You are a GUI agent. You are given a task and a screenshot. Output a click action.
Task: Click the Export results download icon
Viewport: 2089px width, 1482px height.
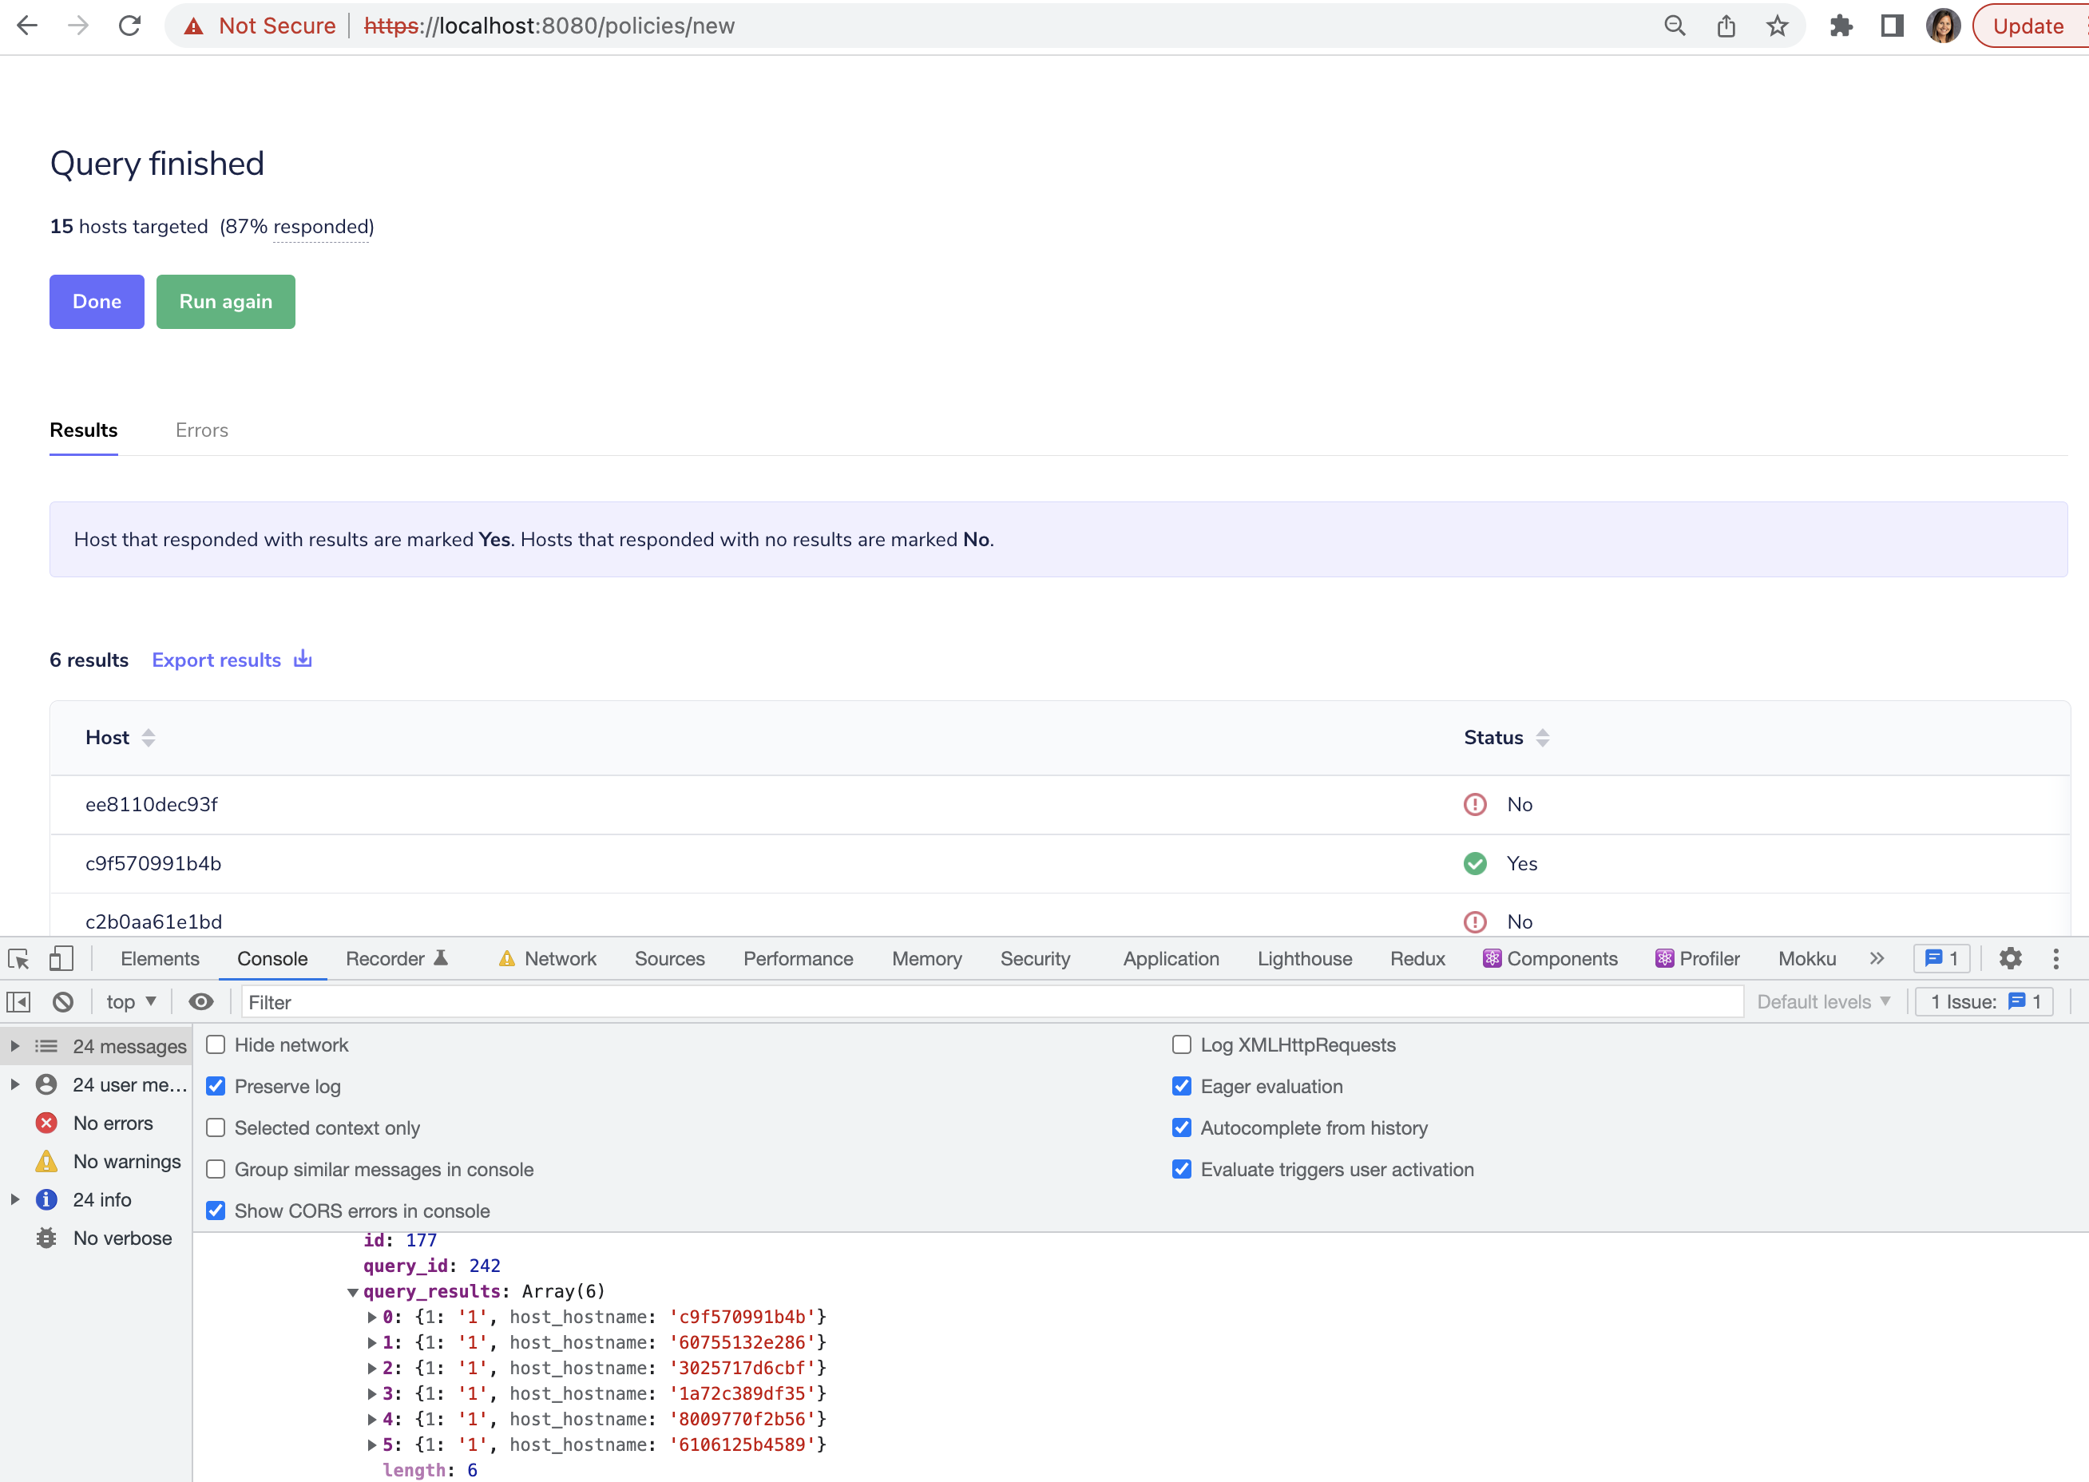(x=303, y=659)
